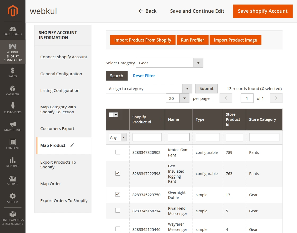Open Connect shopify Account tab

click(x=64, y=57)
